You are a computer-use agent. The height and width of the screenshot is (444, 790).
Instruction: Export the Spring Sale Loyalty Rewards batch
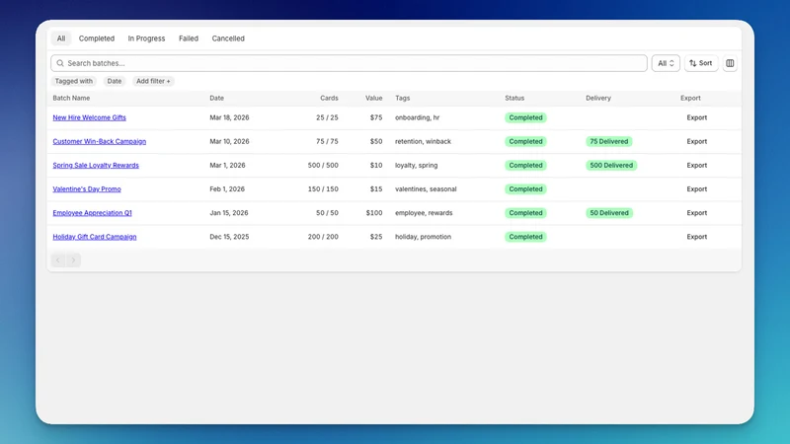[697, 165]
